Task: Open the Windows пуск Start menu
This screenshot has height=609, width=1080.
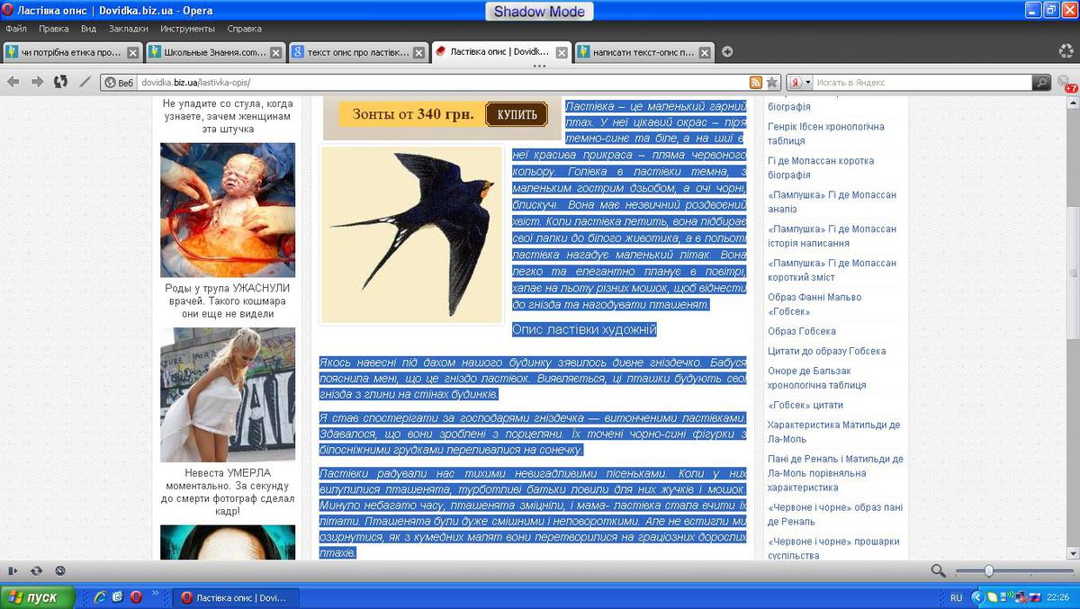Action: pyautogui.click(x=36, y=597)
